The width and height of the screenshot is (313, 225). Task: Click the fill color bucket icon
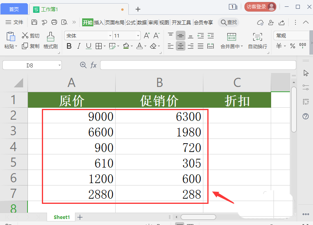click(x=126, y=46)
